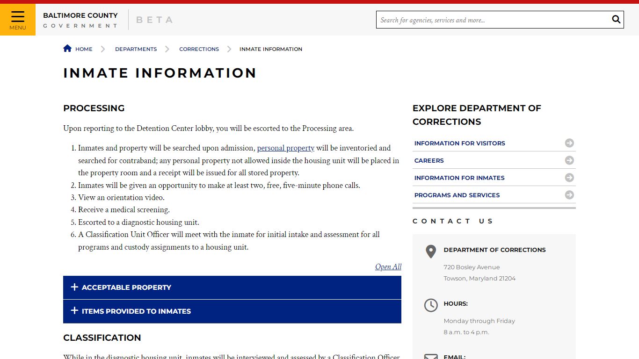The image size is (639, 359).
Task: Click DEPARTMENT OF CORRECTIONS contact heading
Action: click(x=494, y=250)
